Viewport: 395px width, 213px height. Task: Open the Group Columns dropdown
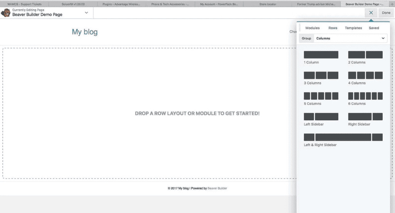pos(350,38)
